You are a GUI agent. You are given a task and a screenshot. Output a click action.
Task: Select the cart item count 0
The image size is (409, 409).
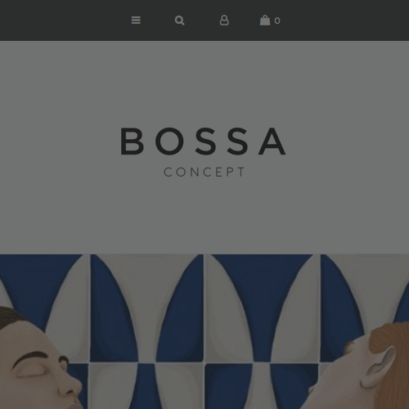click(277, 20)
